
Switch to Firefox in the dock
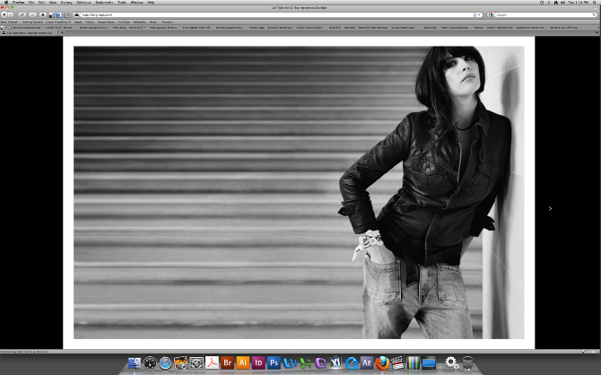[382, 362]
